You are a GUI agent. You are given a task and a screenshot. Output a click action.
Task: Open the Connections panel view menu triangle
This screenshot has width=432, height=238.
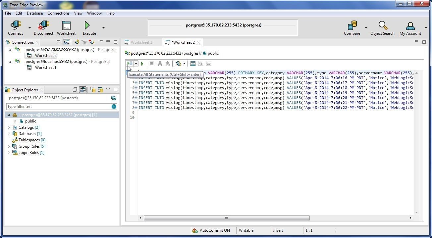pos(101,42)
